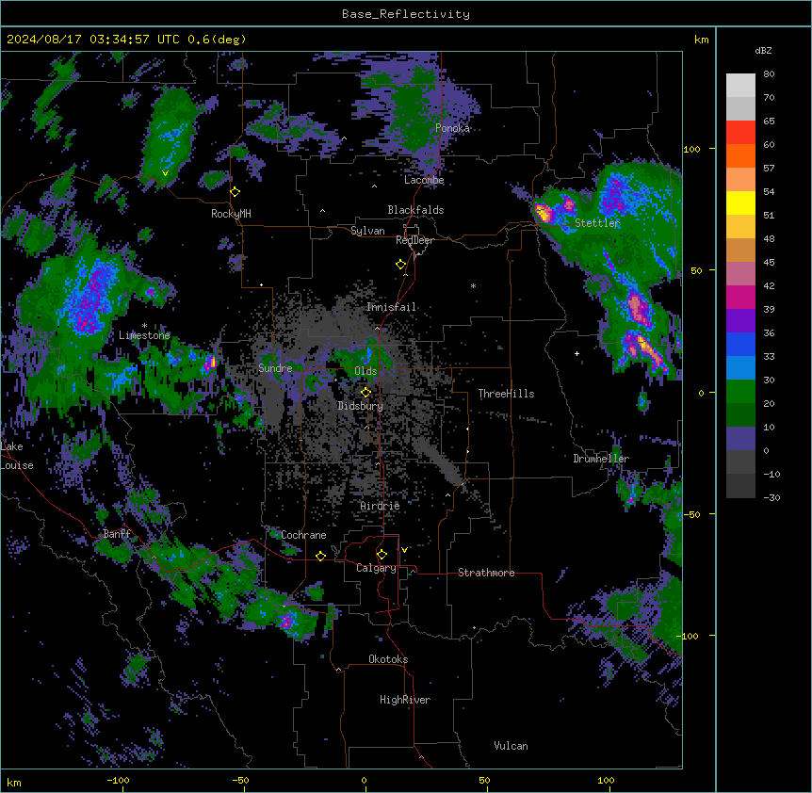Click the yellow diamond marker above Calgary label
Image resolution: width=812 pixels, height=793 pixels.
pos(382,555)
